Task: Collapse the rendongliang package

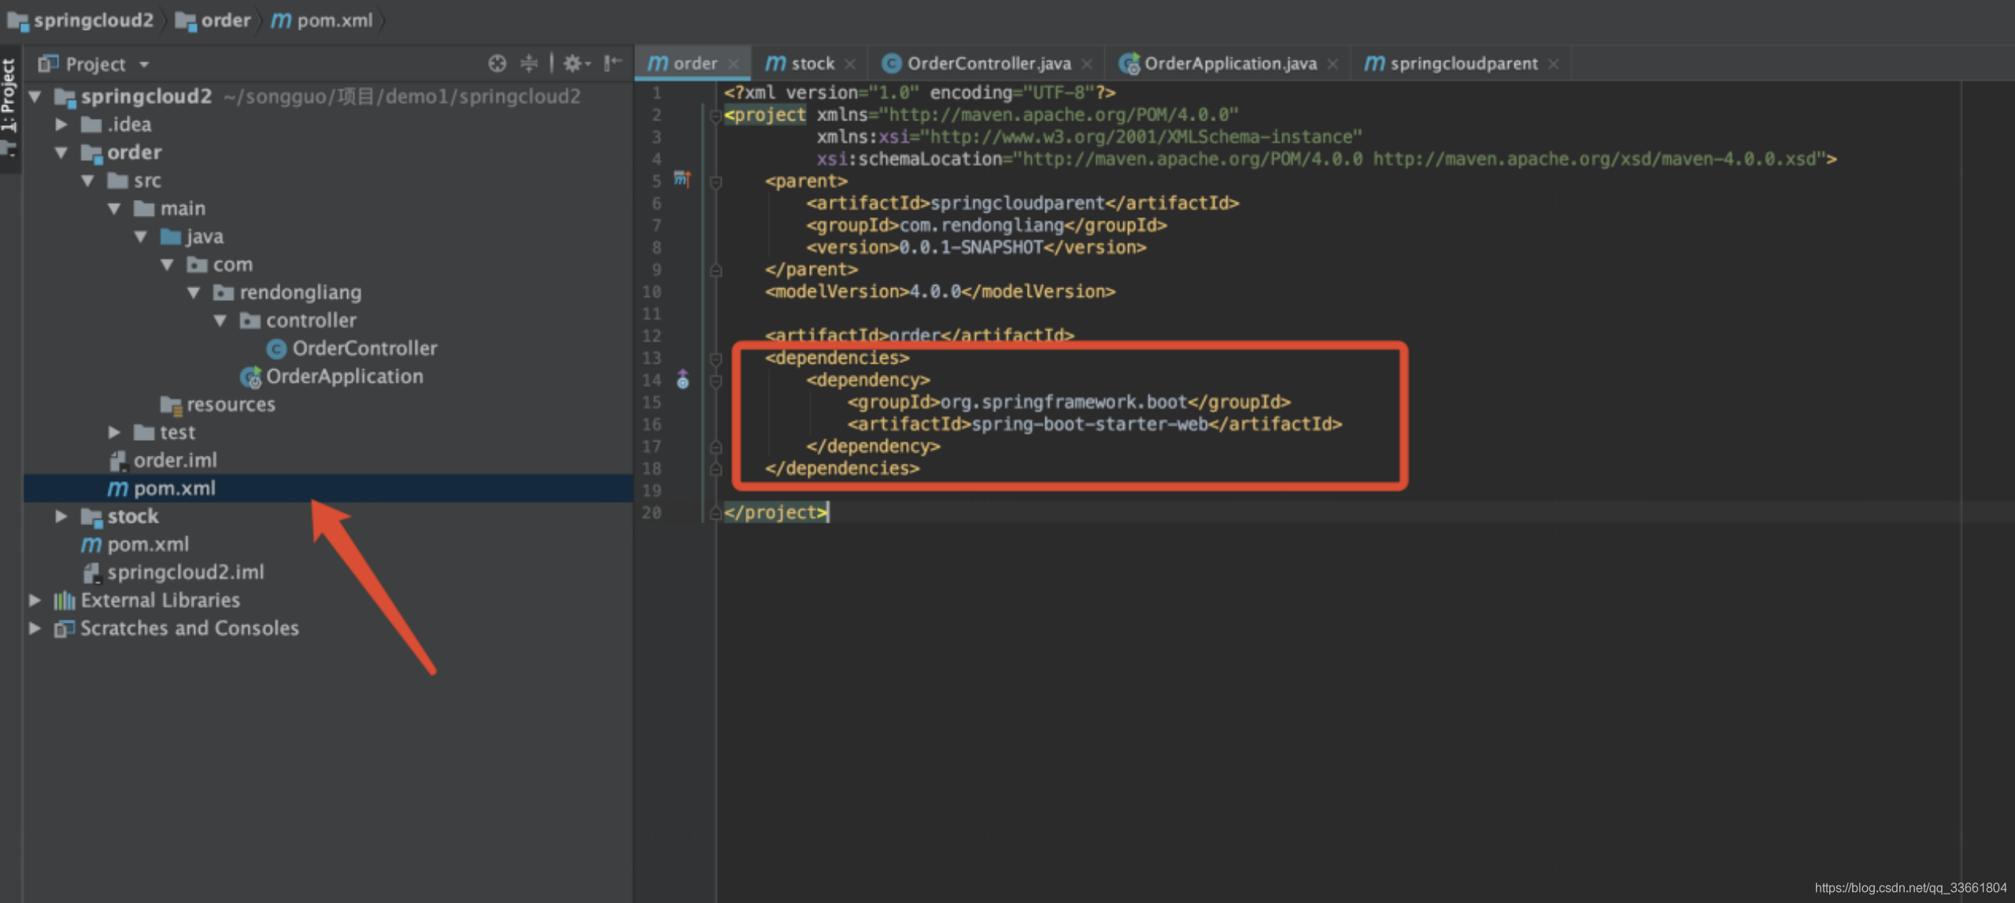Action: [x=194, y=293]
